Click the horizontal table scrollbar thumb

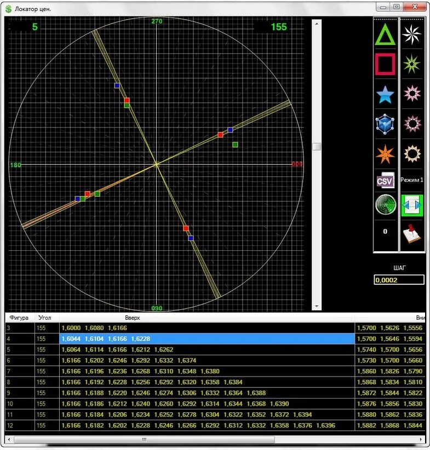point(144,440)
